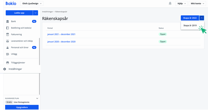Click the Bokföring och bokslut icon
Viewport: 208px width, 111px height.
pos(8,28)
